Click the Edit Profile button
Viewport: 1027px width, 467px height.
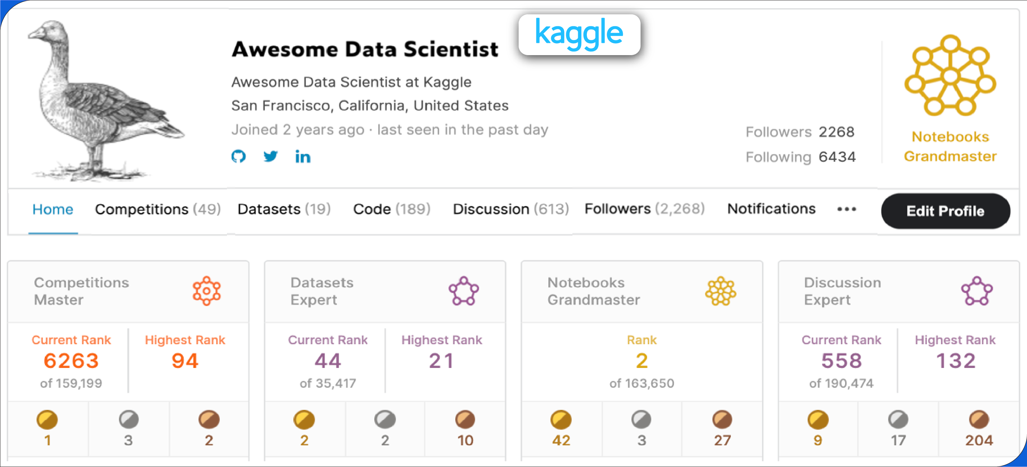click(945, 211)
